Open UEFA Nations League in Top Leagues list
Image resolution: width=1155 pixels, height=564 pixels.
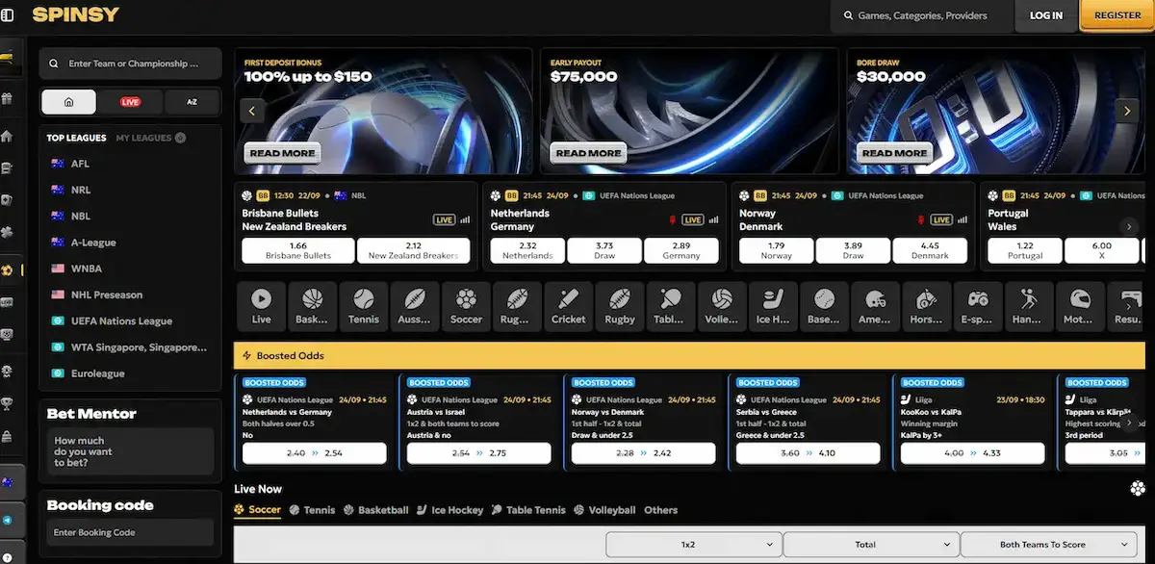(121, 321)
